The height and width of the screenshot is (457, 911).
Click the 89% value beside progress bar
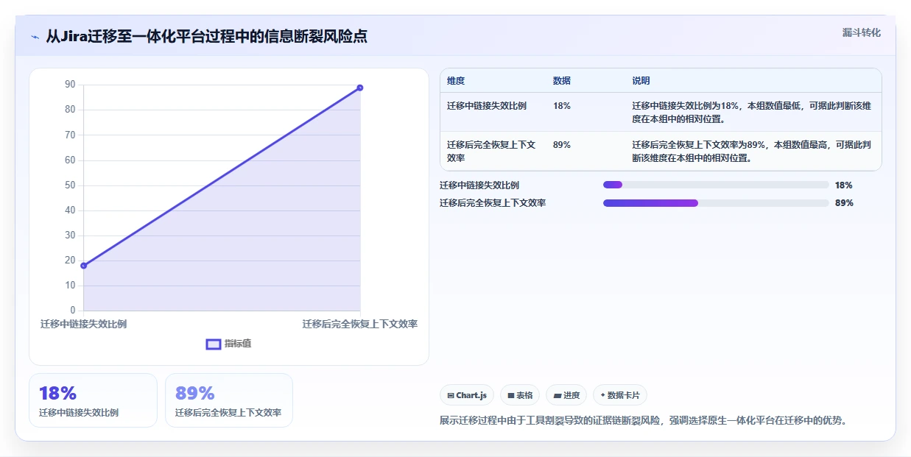tap(844, 203)
